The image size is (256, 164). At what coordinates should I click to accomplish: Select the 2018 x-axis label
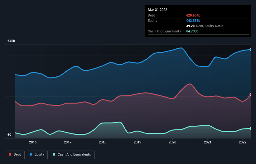pyautogui.click(x=103, y=142)
